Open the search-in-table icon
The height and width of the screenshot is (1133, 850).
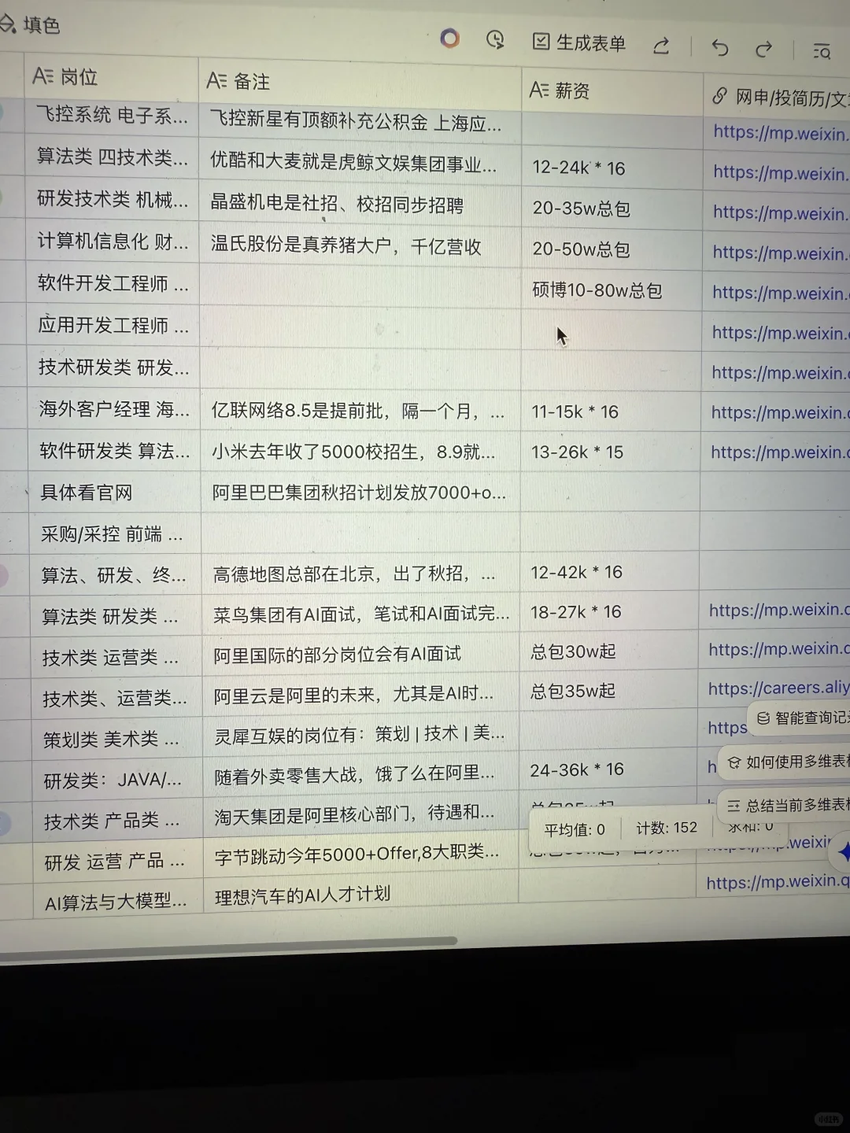click(822, 52)
